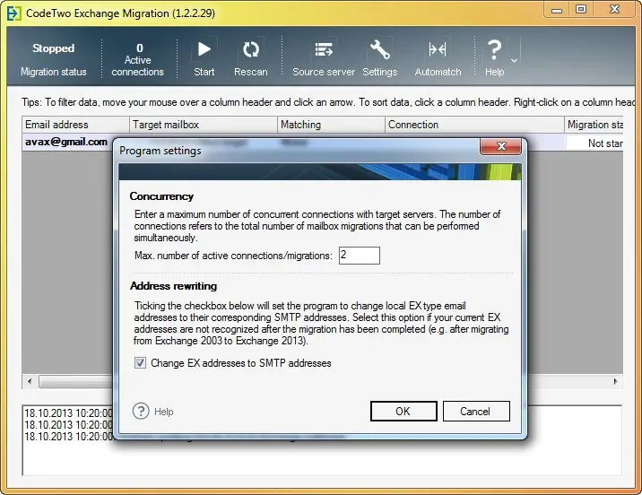
Task: Click the Active connections counter
Action: pyautogui.click(x=137, y=60)
